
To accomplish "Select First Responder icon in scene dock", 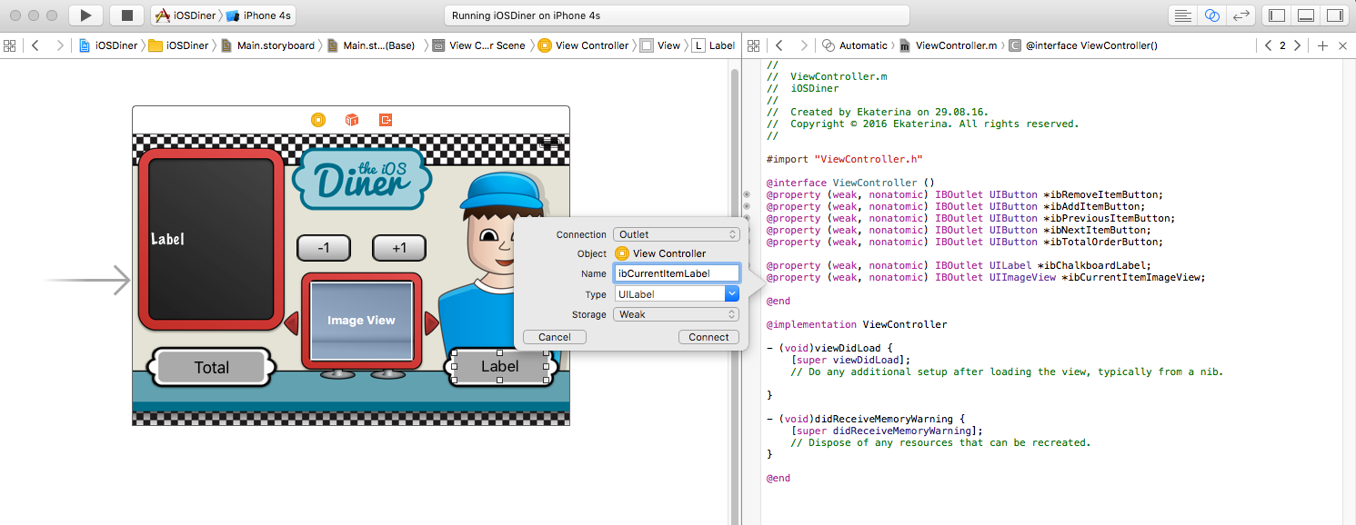I will 351,120.
